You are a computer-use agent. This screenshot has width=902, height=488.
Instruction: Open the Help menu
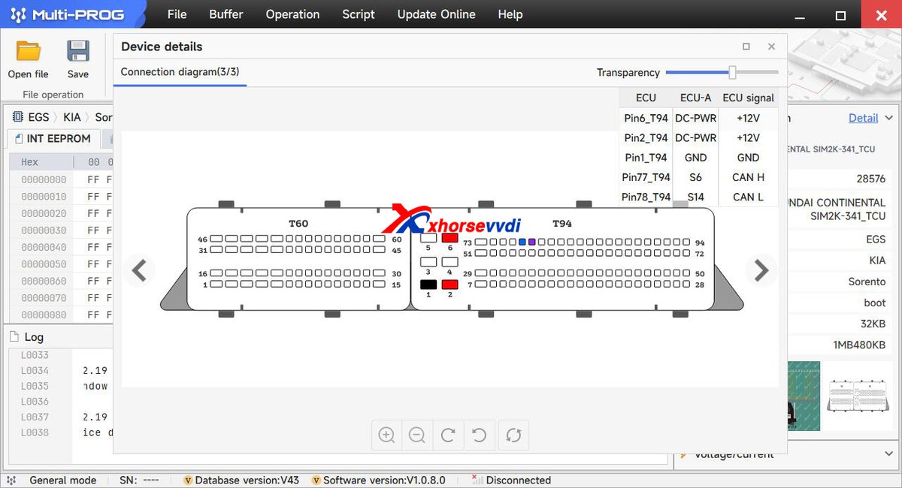tap(510, 14)
